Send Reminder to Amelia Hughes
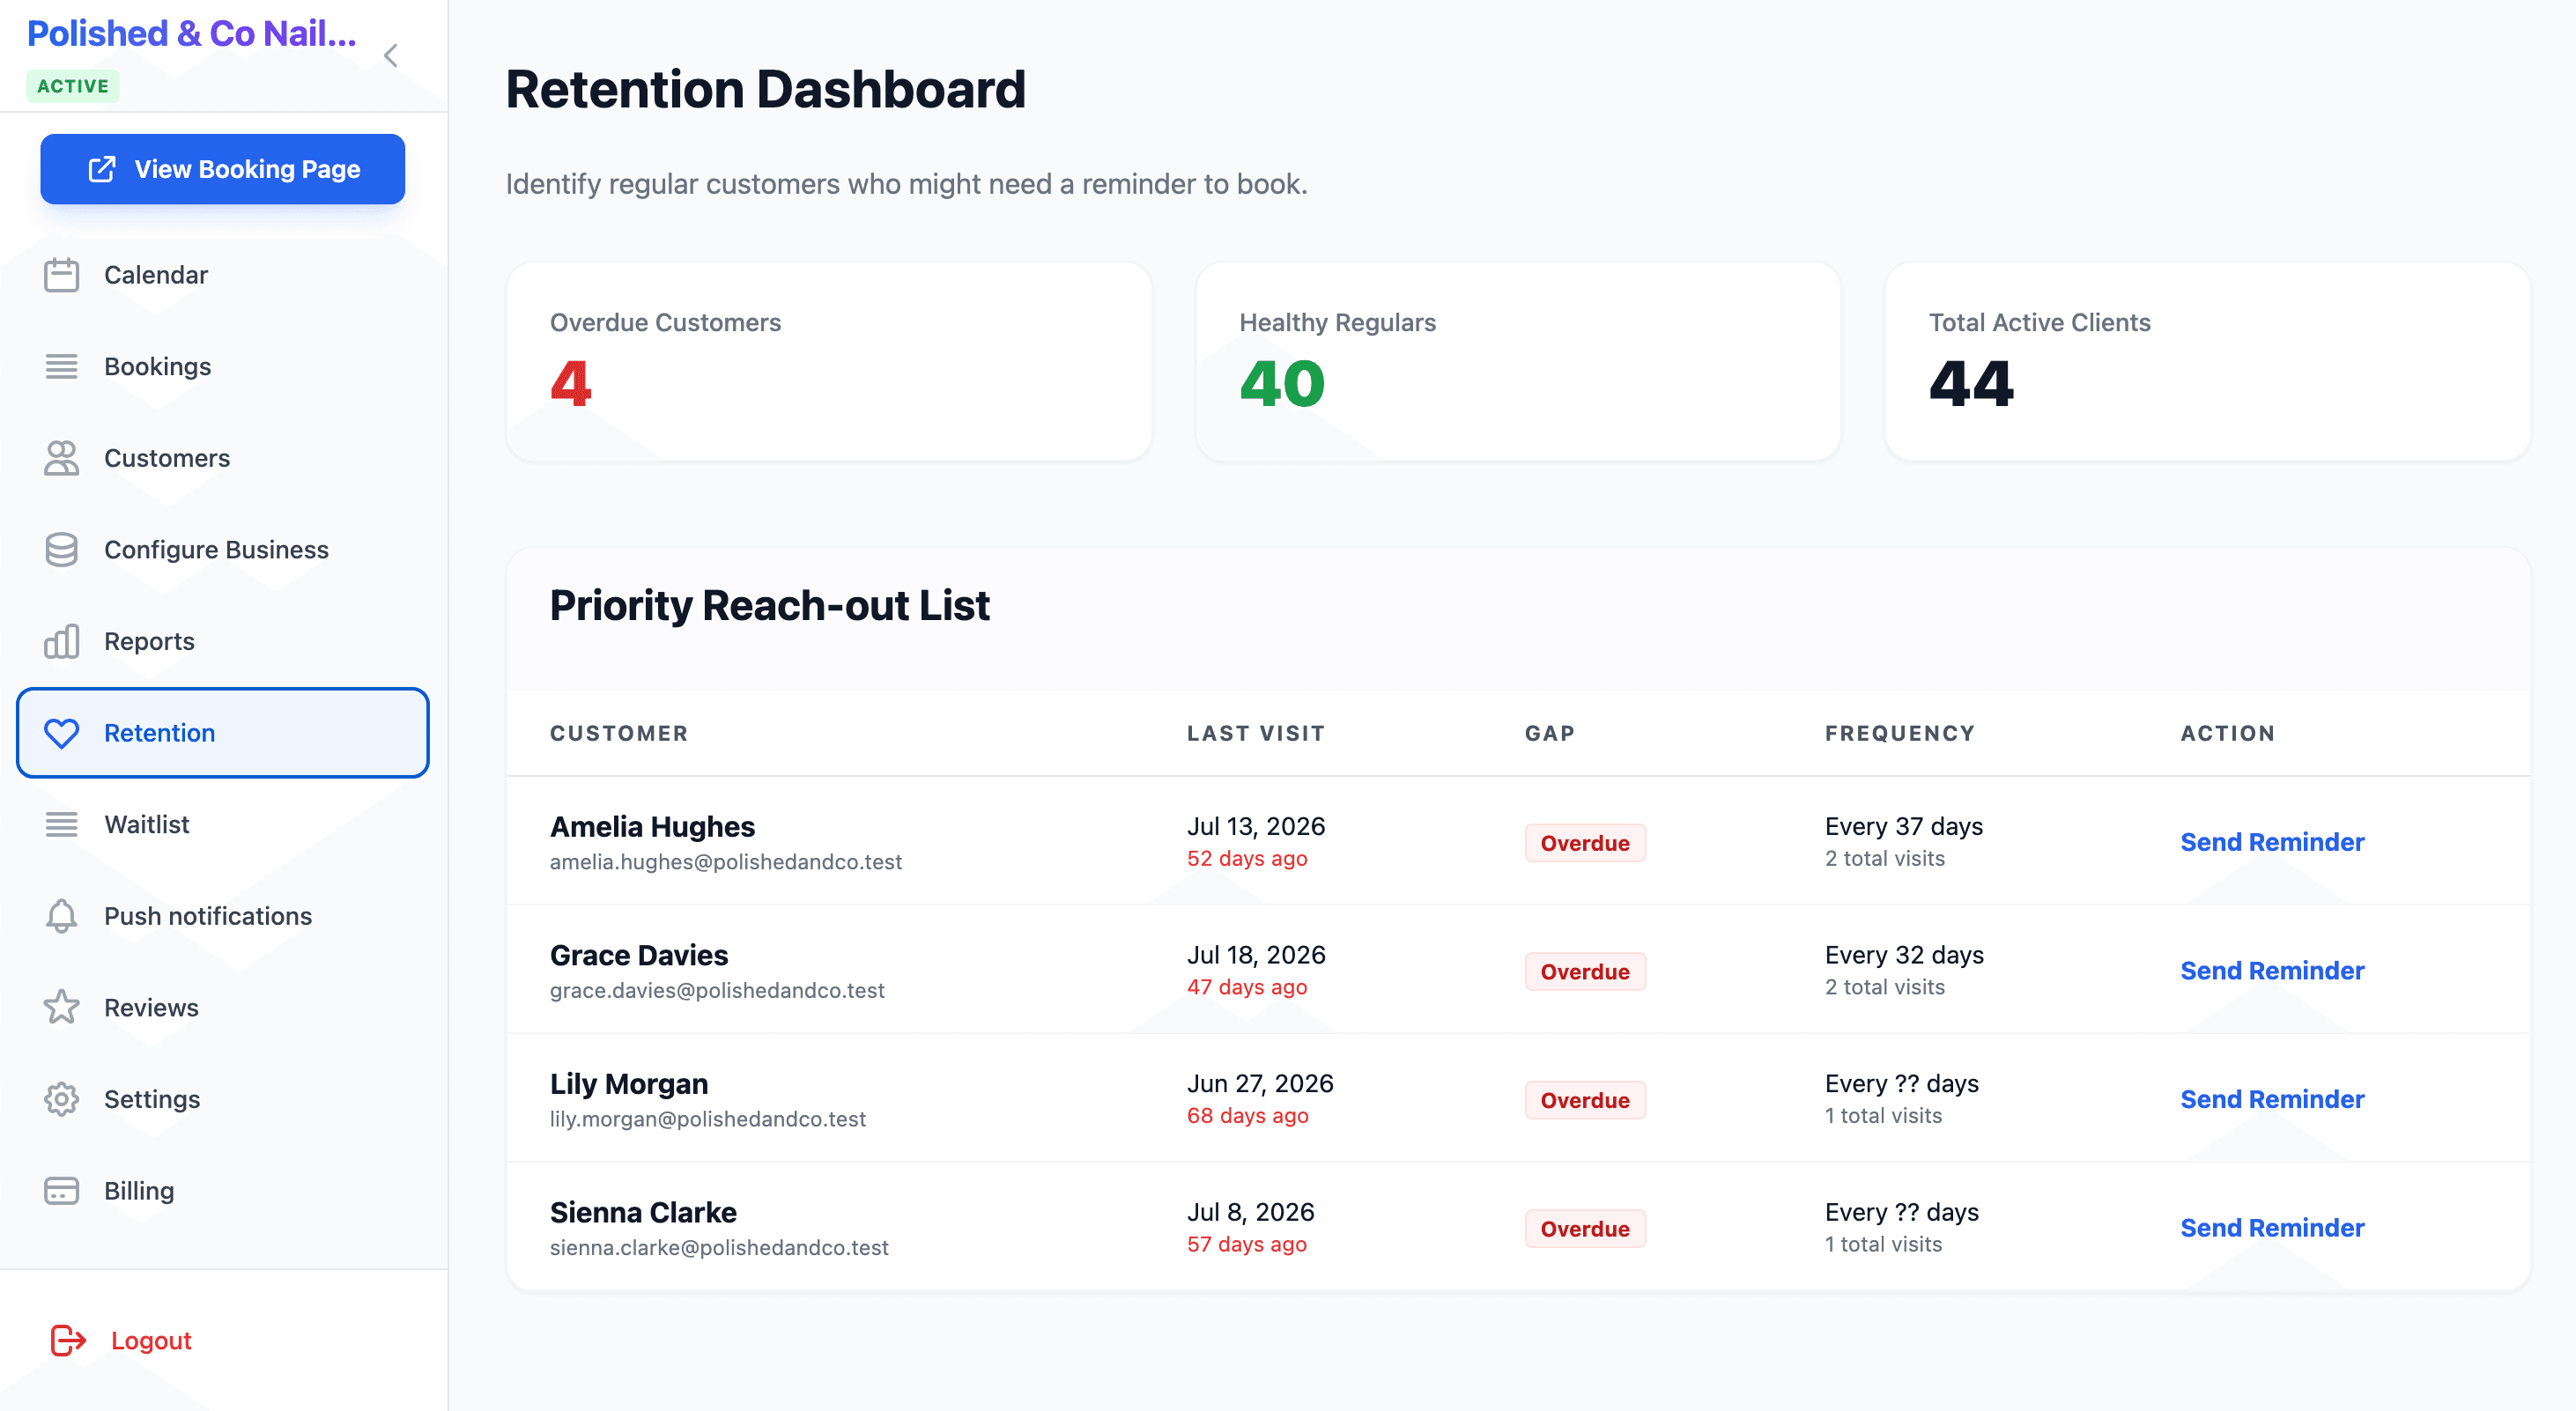2576x1411 pixels. coord(2272,842)
